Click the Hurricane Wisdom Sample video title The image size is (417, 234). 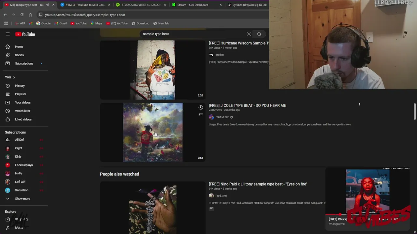(x=239, y=43)
